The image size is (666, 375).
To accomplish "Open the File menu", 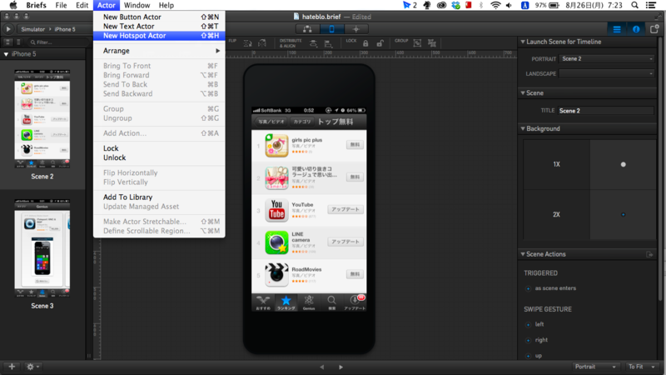I will pos(61,5).
